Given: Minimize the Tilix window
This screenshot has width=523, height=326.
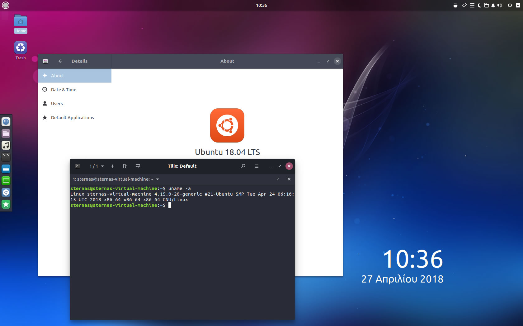Looking at the screenshot, I should coord(271,166).
